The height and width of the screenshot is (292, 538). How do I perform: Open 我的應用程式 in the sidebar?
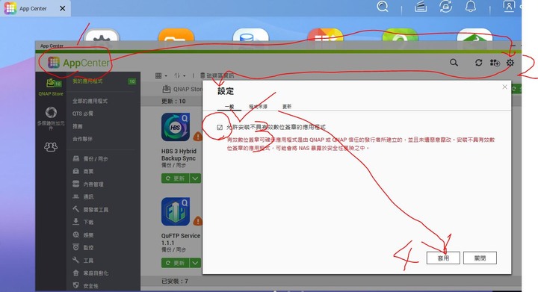click(87, 81)
